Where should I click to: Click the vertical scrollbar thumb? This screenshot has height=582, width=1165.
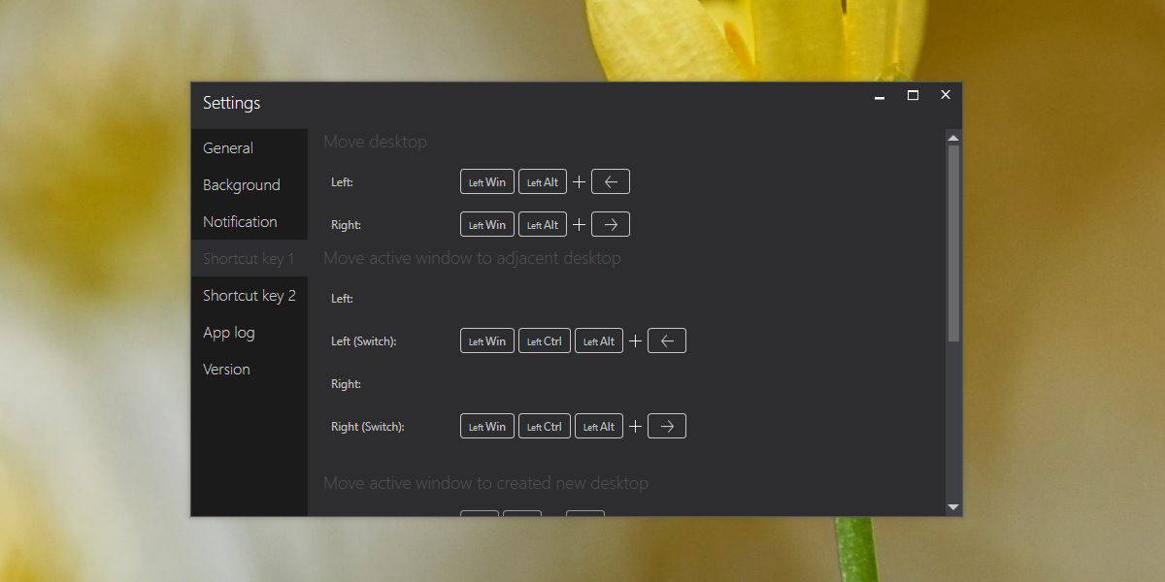pos(953,243)
